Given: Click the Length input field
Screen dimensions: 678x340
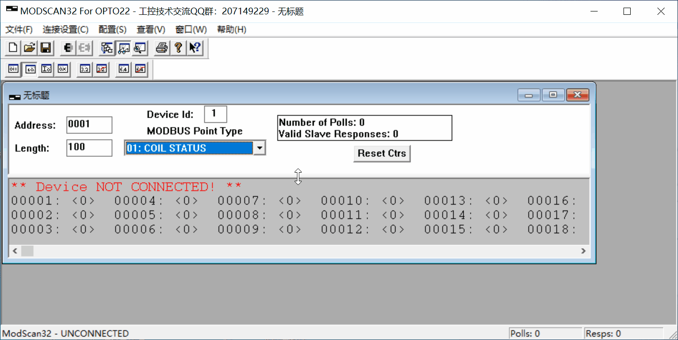Looking at the screenshot, I should (89, 148).
